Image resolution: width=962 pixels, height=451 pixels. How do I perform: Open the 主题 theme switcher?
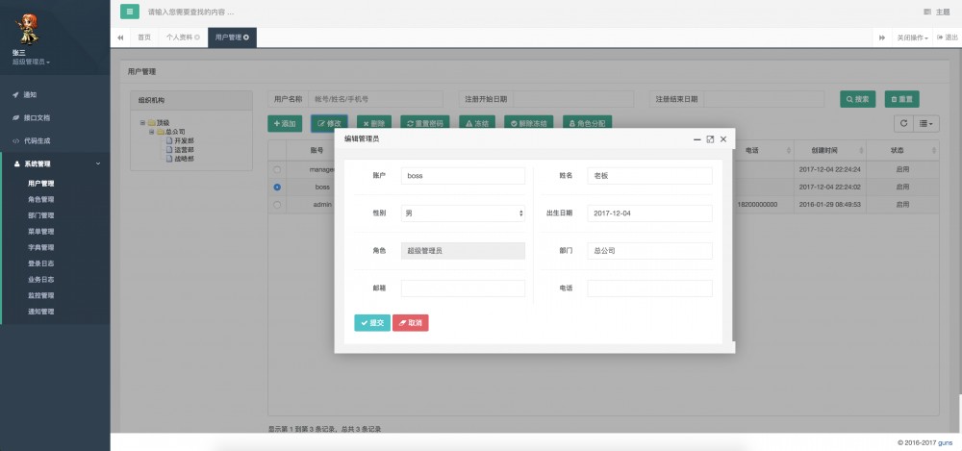937,12
